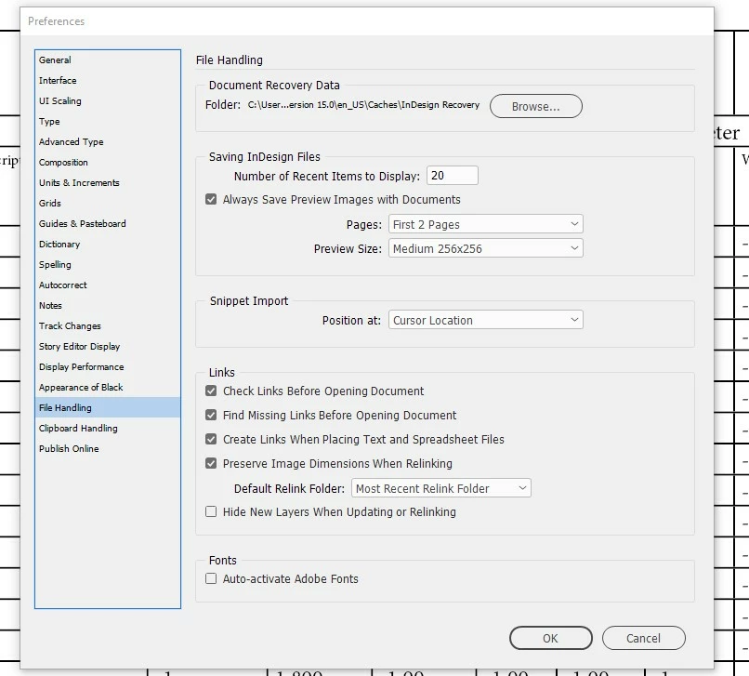Click Cancel to dismiss preferences

pyautogui.click(x=643, y=638)
